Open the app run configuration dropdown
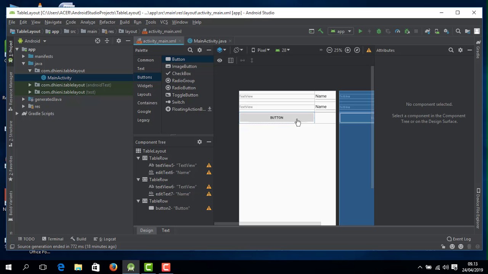This screenshot has height=274, width=488. [342, 32]
